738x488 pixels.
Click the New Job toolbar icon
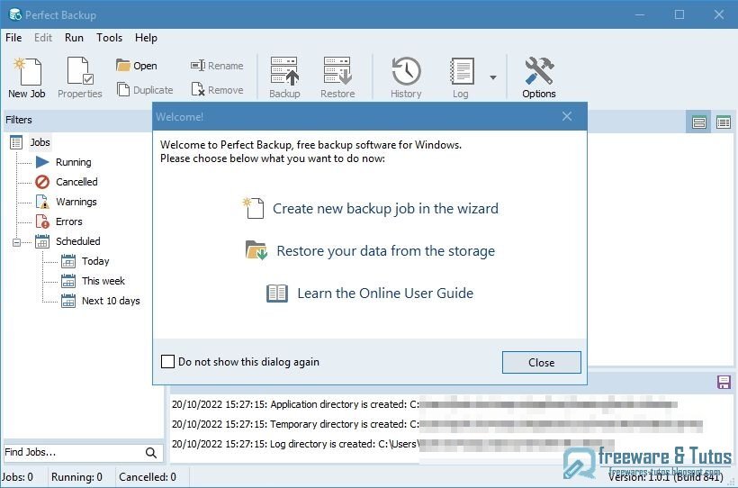pyautogui.click(x=27, y=77)
